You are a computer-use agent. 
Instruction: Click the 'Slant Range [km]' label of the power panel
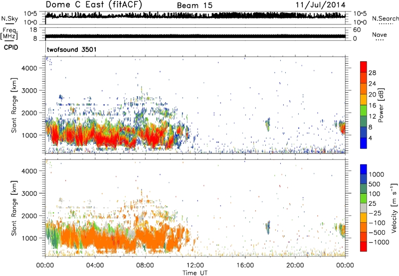pos(14,105)
